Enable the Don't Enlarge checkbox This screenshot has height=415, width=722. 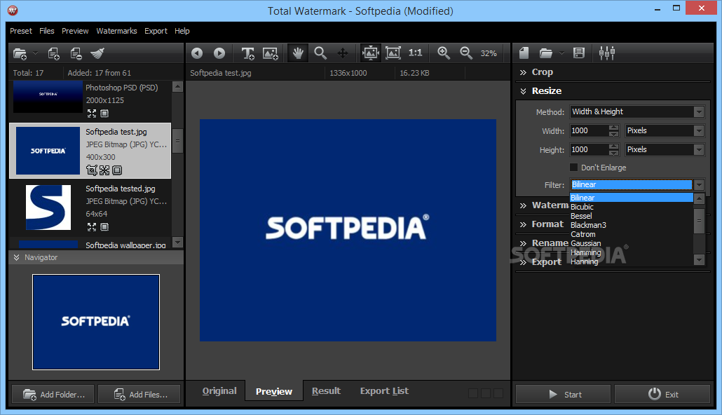573,168
